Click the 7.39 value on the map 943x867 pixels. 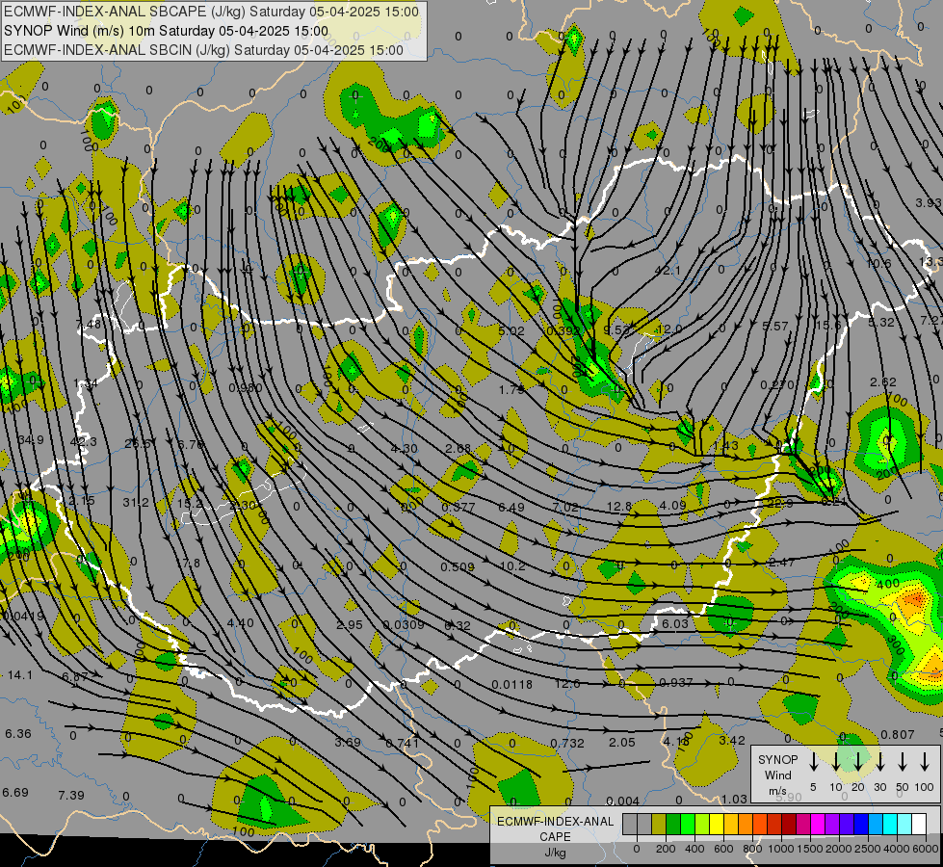[71, 796]
